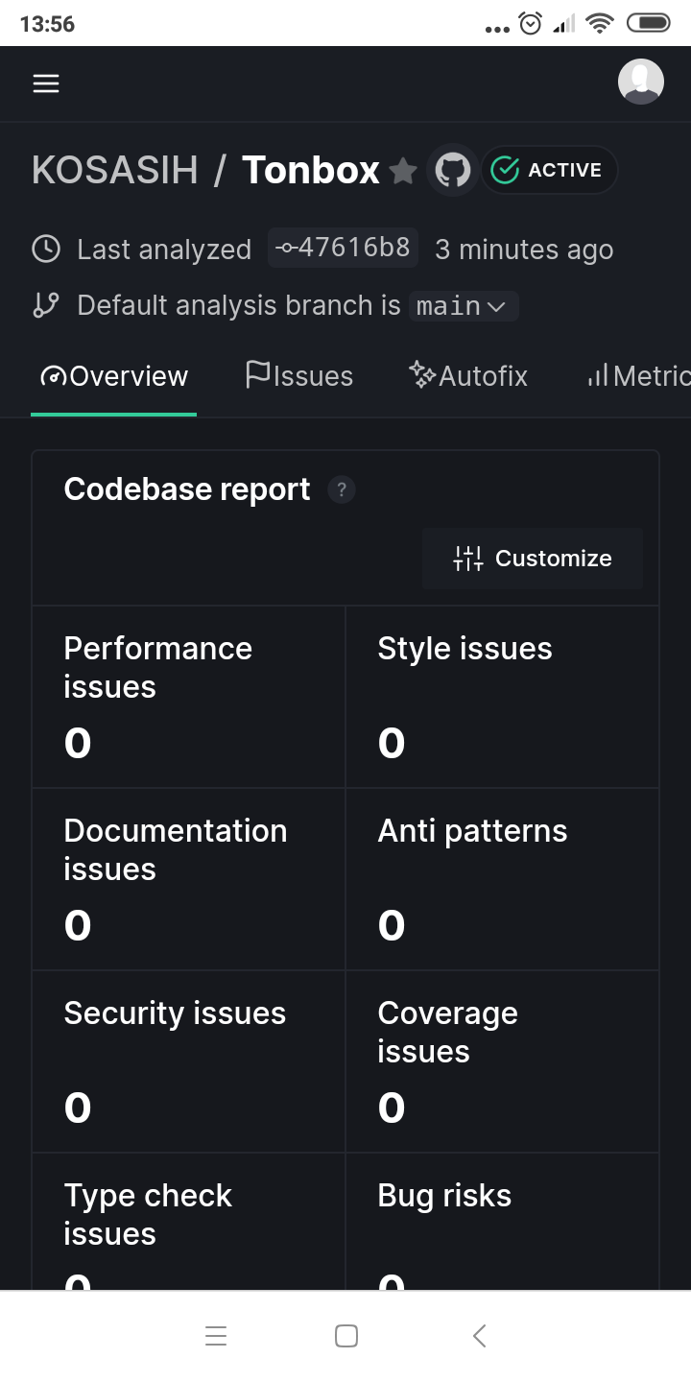Image resolution: width=691 pixels, height=1382 pixels.
Task: Open the Documentation issues card
Action: click(x=188, y=879)
